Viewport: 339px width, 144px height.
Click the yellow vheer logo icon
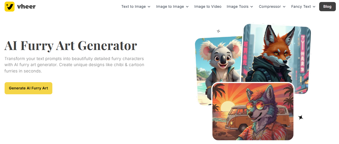tap(9, 7)
